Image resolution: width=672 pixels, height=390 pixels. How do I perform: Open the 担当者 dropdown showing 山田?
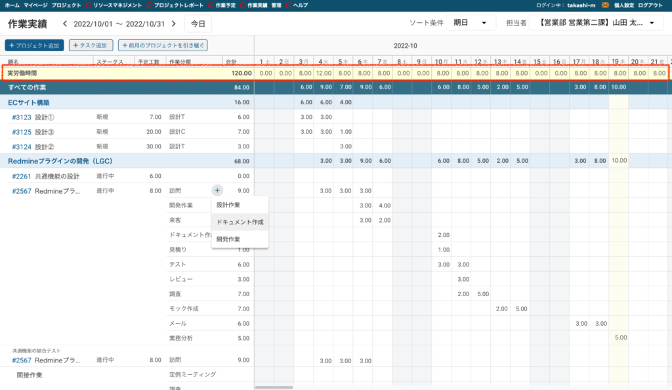(596, 23)
